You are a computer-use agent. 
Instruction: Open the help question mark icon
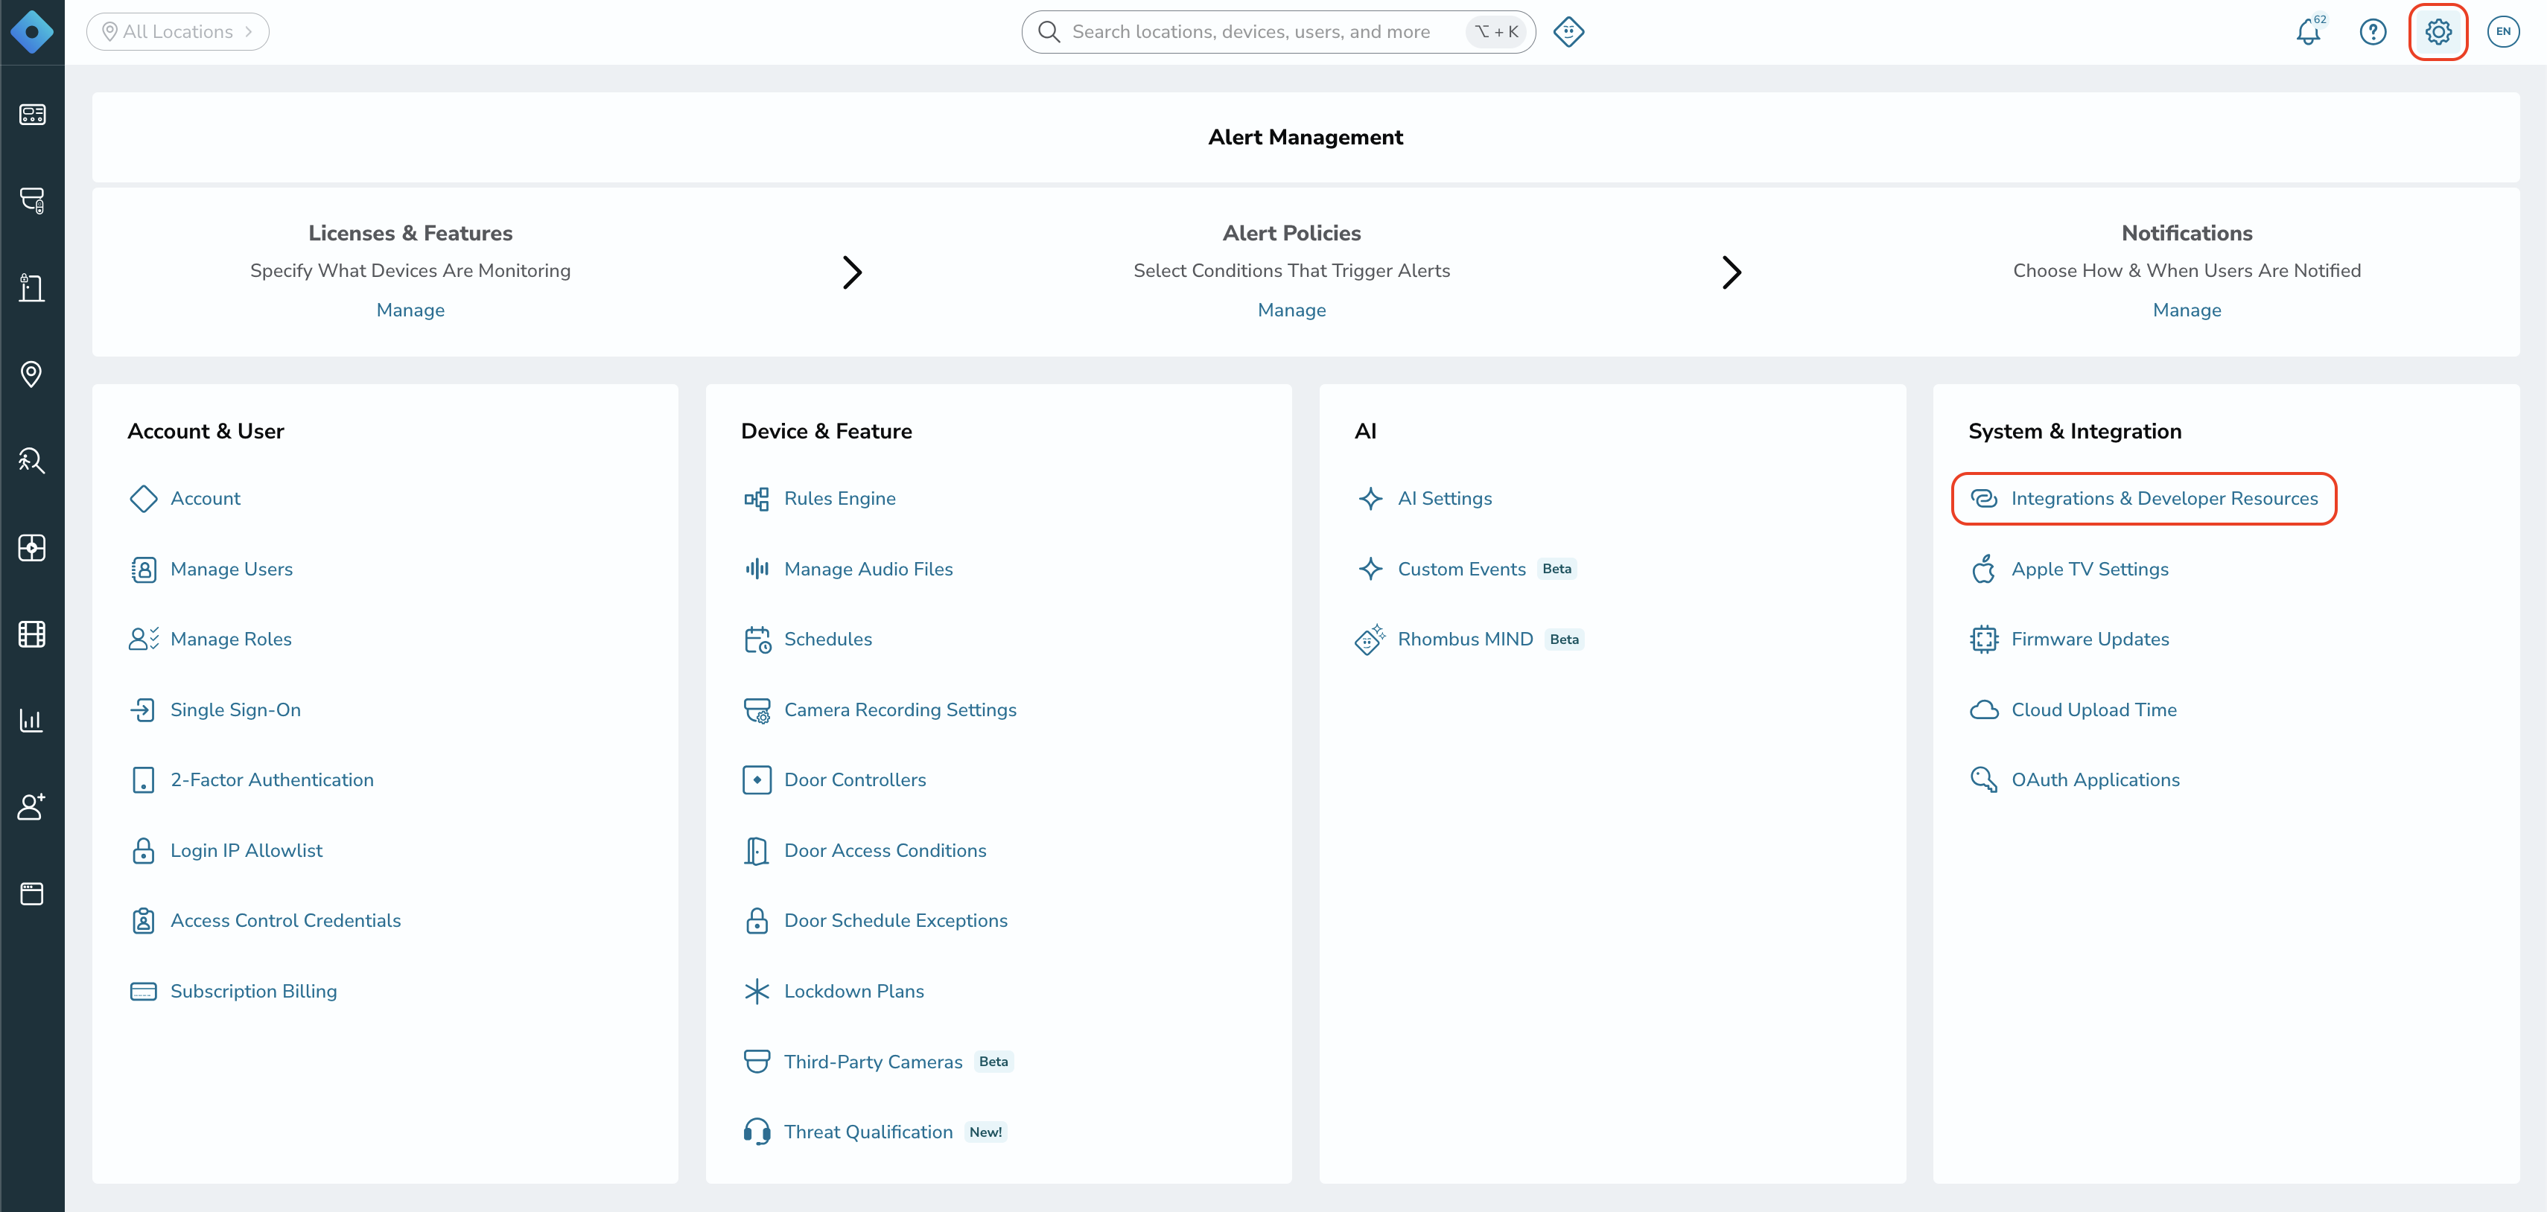pyautogui.click(x=2373, y=31)
